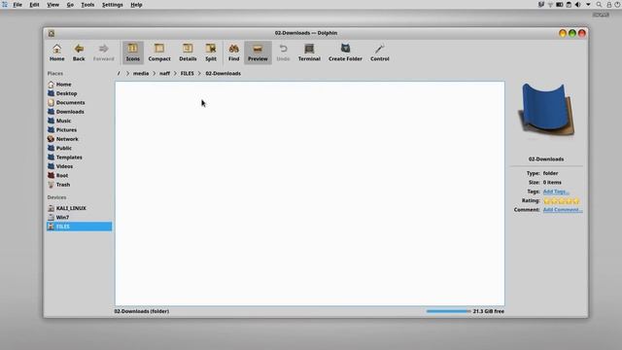This screenshot has height=350, width=622.
Task: Click the lock icon in top panel
Action: pyautogui.click(x=609, y=5)
